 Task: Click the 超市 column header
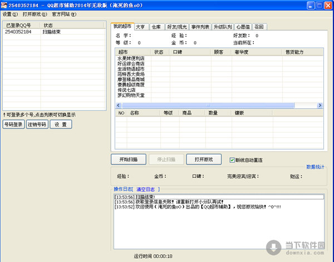pyautogui.click(x=133, y=52)
